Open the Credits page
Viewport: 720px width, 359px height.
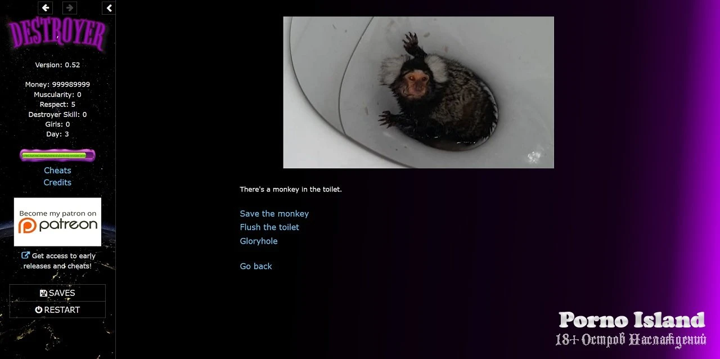57,182
